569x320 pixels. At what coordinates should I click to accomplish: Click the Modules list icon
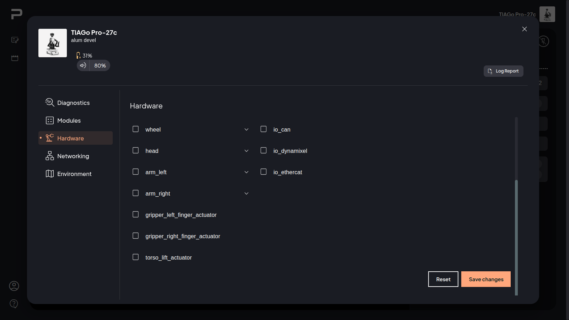(50, 121)
